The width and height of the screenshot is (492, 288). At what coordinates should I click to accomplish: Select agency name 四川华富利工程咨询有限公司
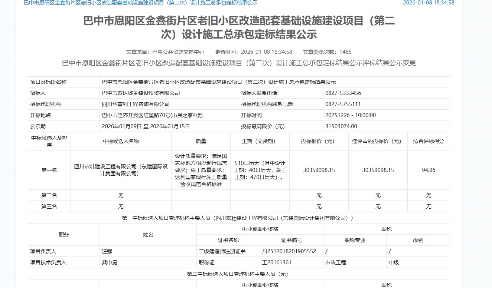coord(136,104)
